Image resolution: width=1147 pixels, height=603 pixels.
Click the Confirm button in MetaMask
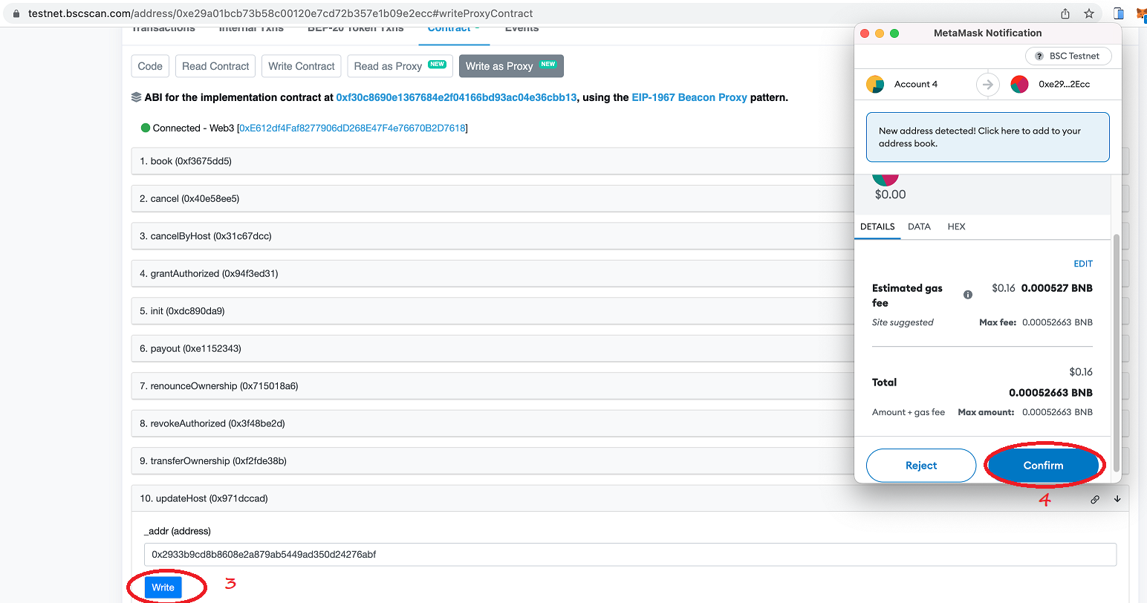pos(1043,466)
